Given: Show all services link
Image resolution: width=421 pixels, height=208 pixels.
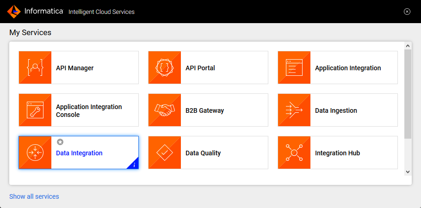Looking at the screenshot, I should tap(34, 196).
